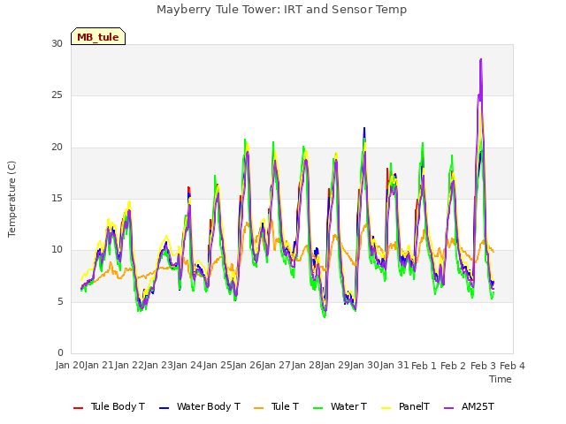Click the blue Water Body T swatch
Image resolution: width=566 pixels, height=424 pixels.
(164, 408)
